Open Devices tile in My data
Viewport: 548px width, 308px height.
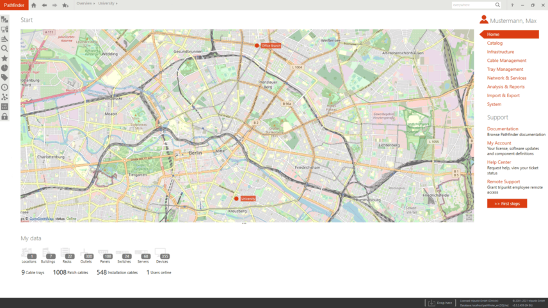[x=162, y=256]
